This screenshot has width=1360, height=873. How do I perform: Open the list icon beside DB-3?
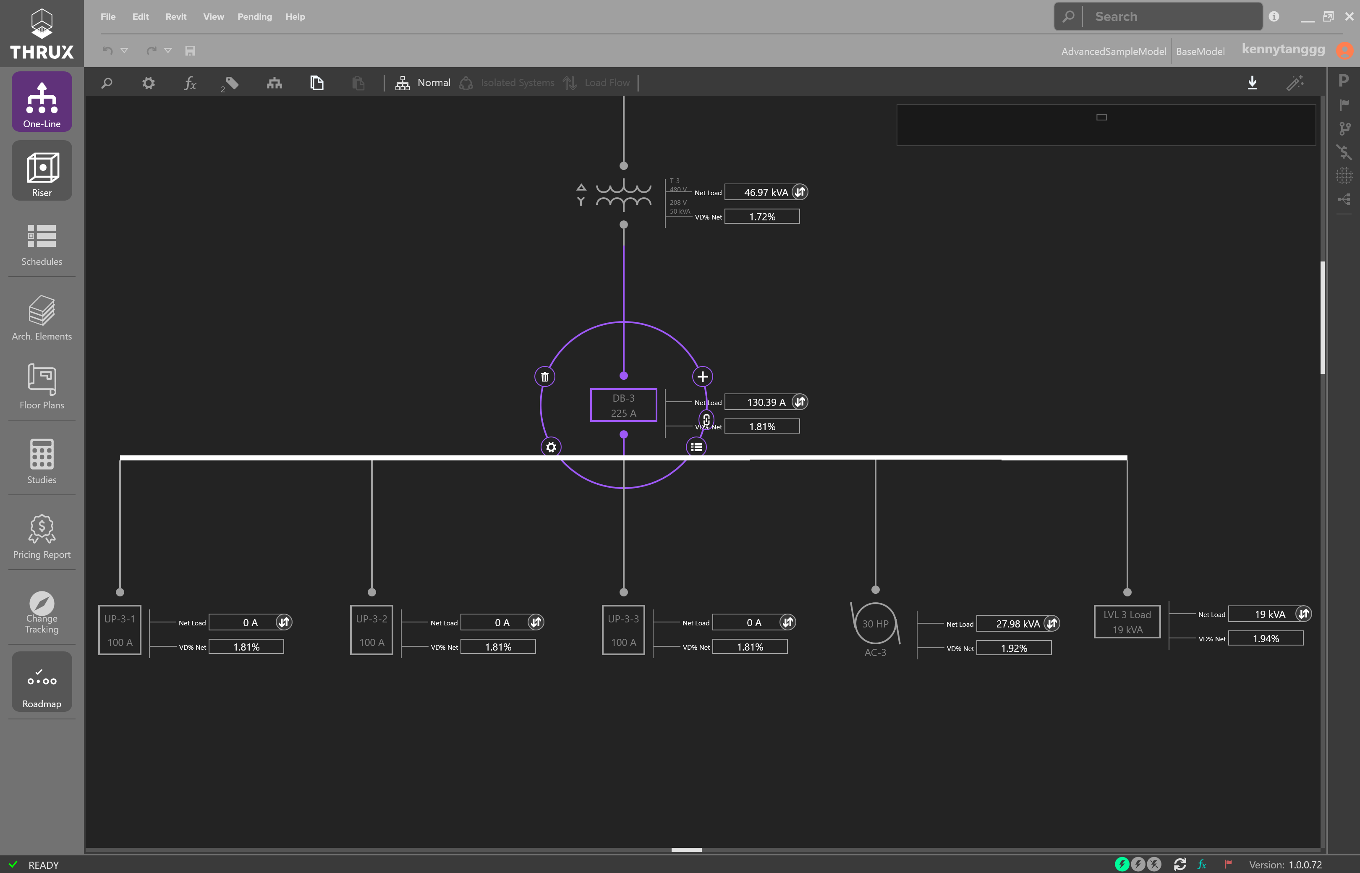[x=697, y=447]
